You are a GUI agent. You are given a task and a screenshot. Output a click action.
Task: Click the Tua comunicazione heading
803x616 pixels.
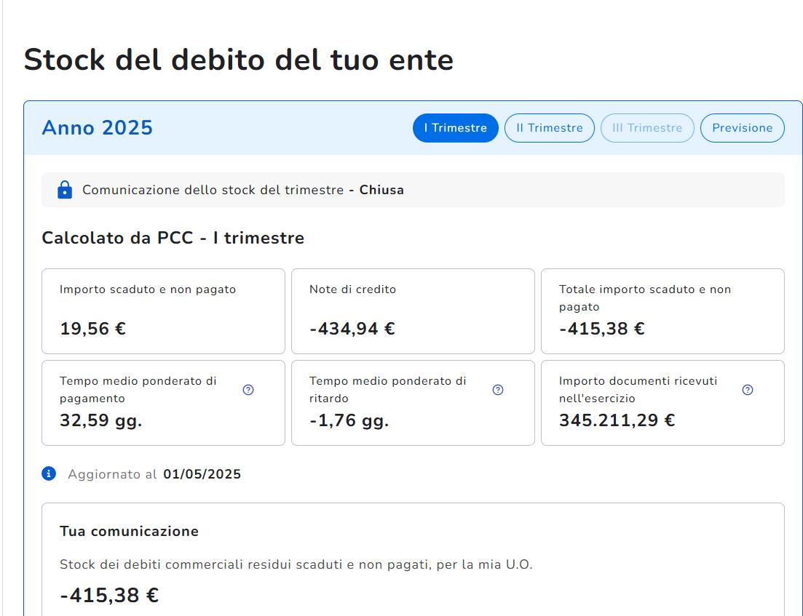[129, 532]
